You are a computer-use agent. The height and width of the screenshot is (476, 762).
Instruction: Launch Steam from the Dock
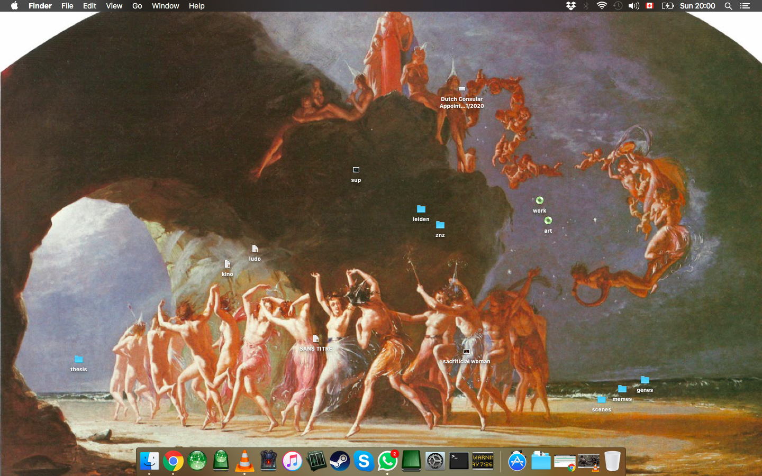click(x=340, y=461)
